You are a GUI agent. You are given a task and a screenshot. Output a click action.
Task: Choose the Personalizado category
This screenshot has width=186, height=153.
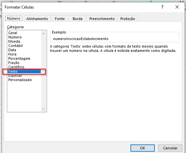[20, 80]
